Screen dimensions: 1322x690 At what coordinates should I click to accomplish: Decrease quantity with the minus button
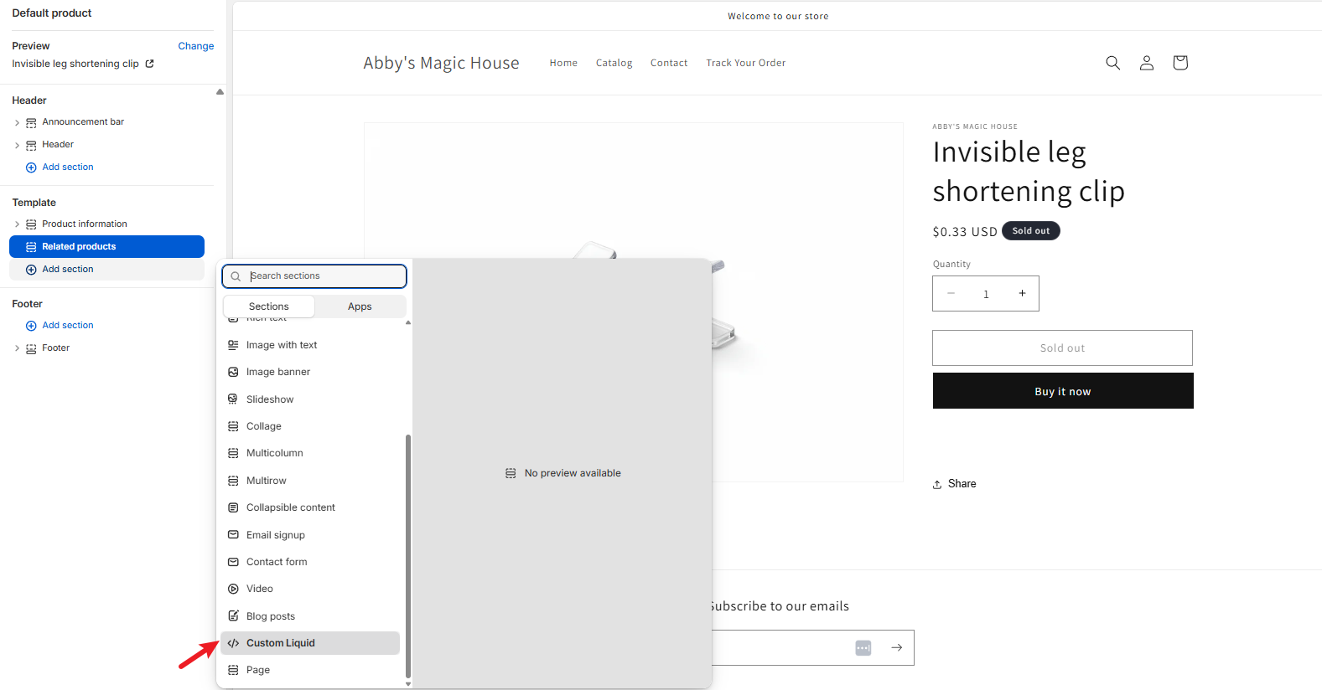point(951,293)
